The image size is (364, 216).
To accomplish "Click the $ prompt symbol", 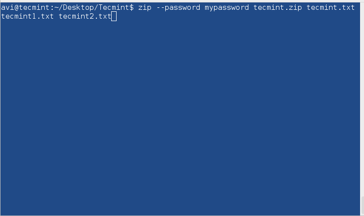I will coord(131,8).
